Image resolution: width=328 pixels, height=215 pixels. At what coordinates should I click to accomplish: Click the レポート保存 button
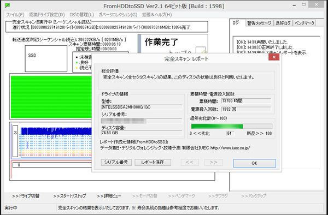click(x=153, y=163)
